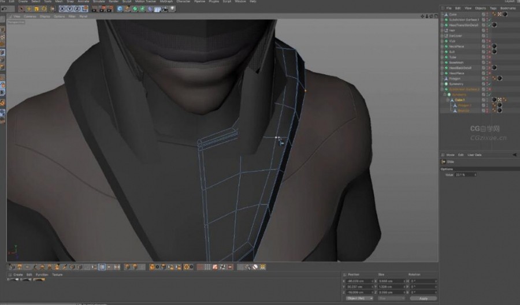Click the material sphere tag on HeadBackDetail
This screenshot has height=305, width=520.
[494, 68]
